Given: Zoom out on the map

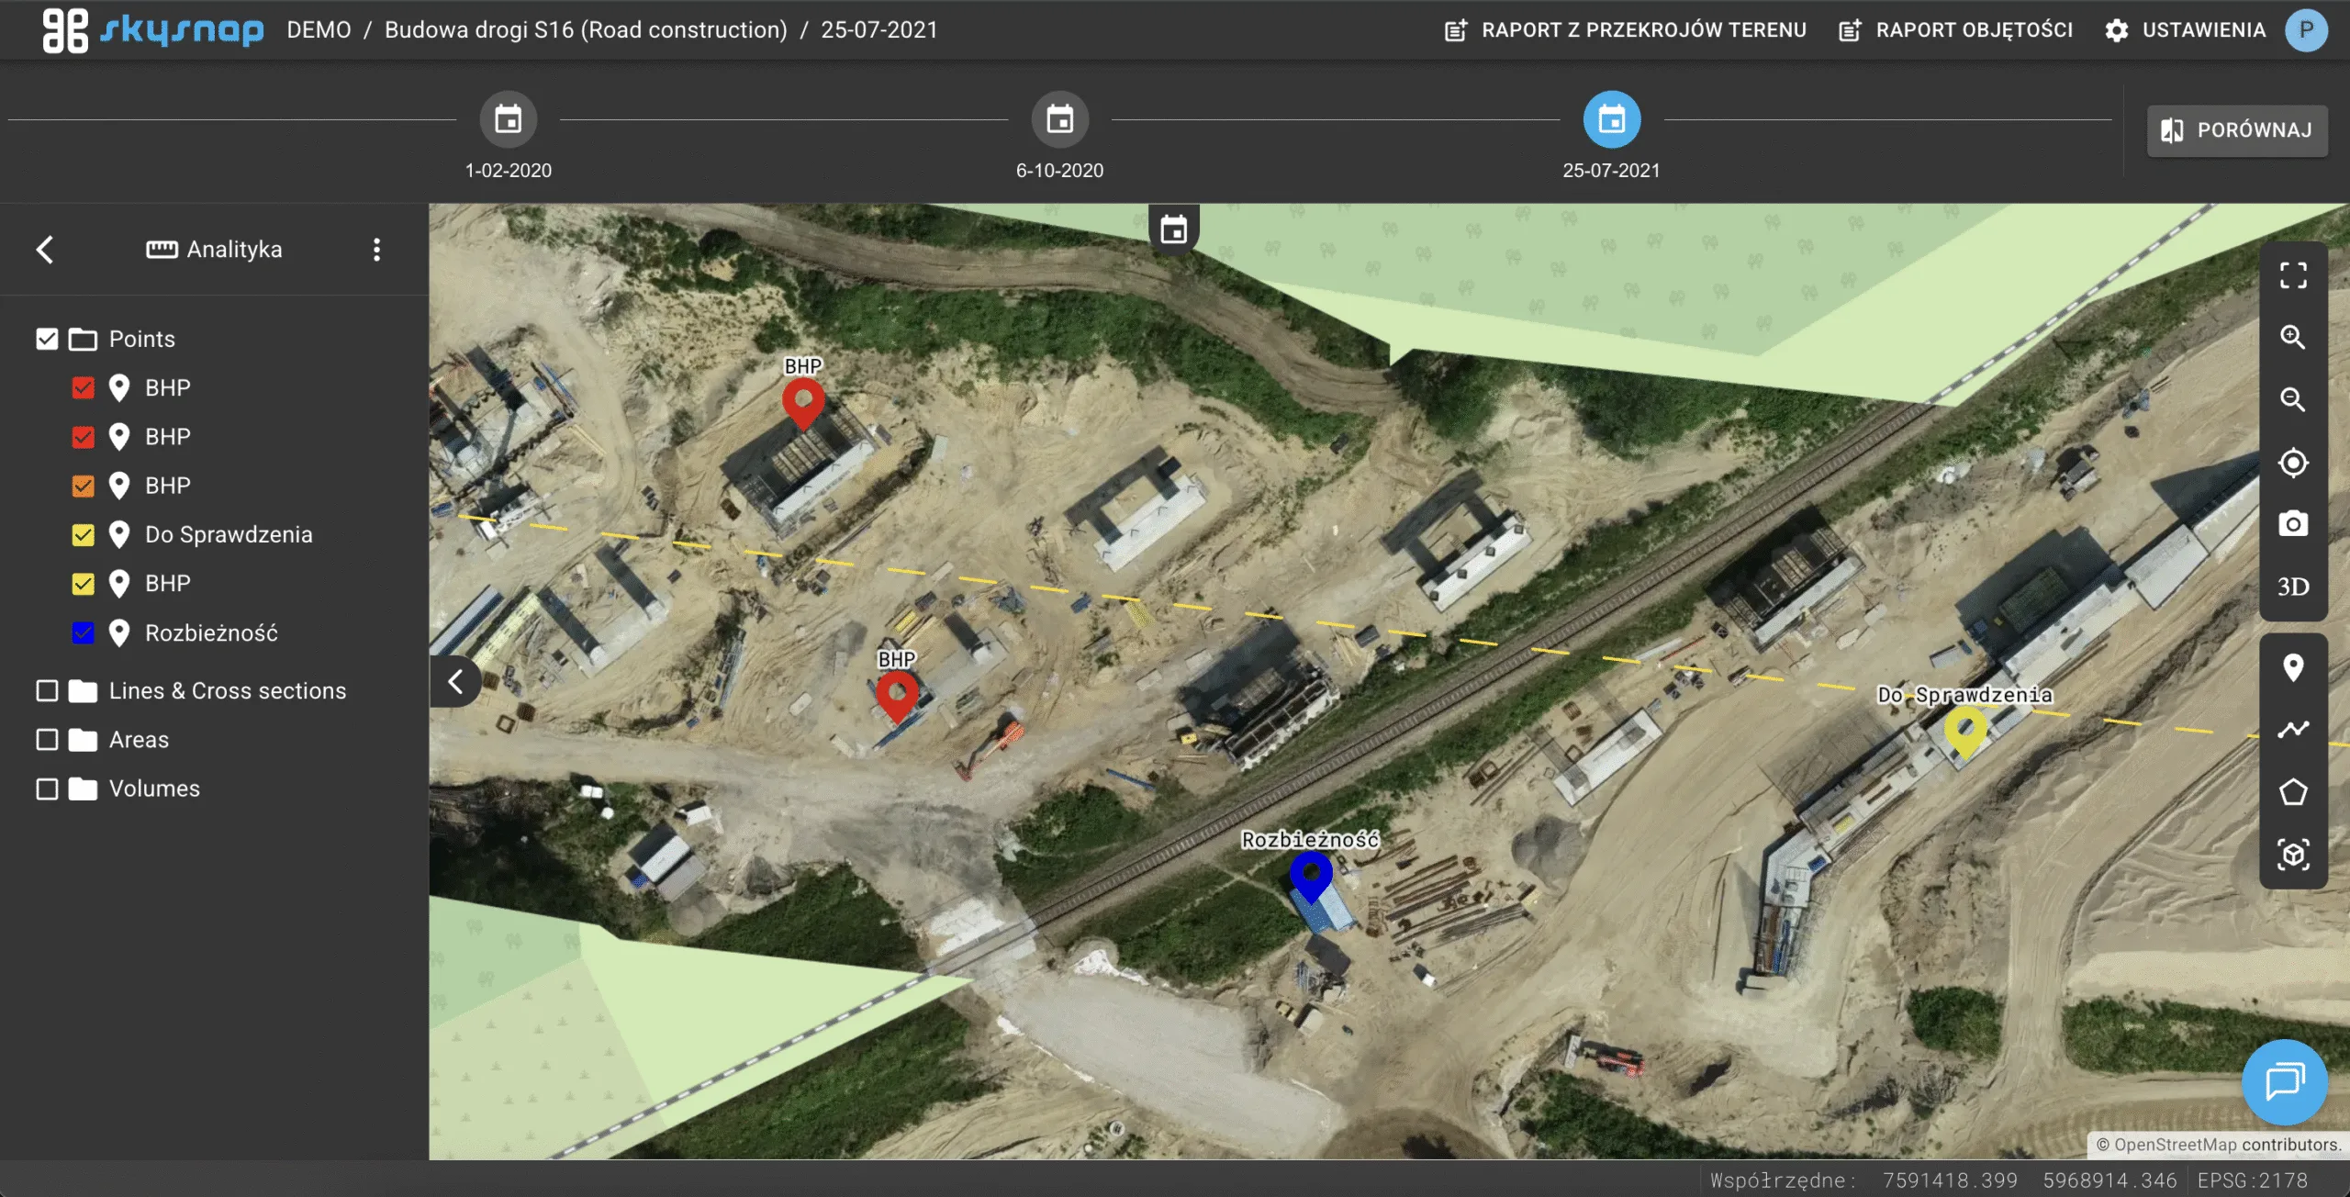Looking at the screenshot, I should tap(2292, 399).
